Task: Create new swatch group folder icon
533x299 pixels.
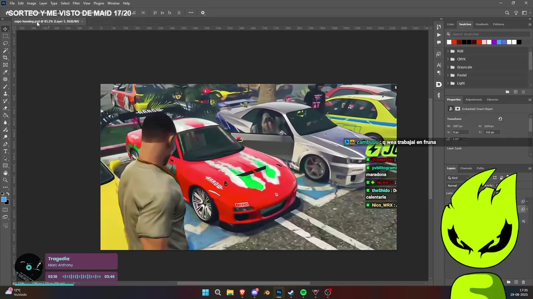Action: 507,92
